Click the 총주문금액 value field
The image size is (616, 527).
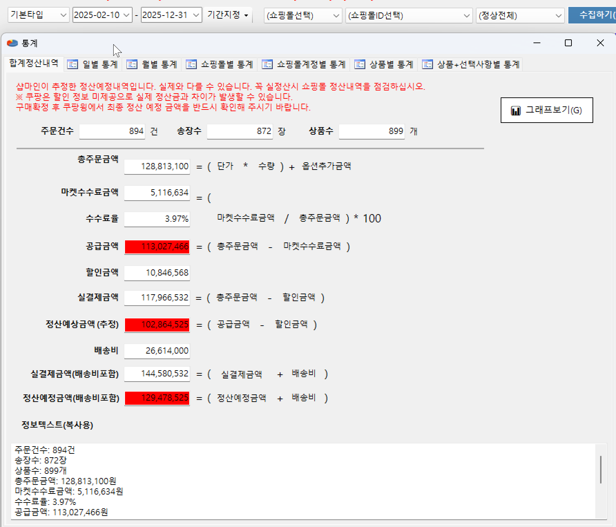pyautogui.click(x=157, y=166)
